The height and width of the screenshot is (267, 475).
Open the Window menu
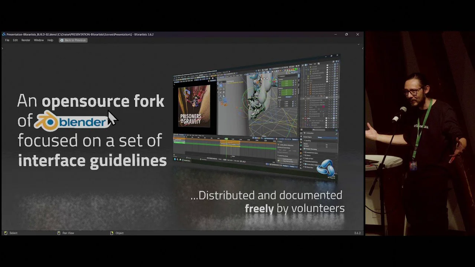coord(39,40)
